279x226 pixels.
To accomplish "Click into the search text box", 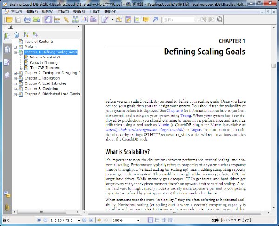I will [x=179, y=19].
